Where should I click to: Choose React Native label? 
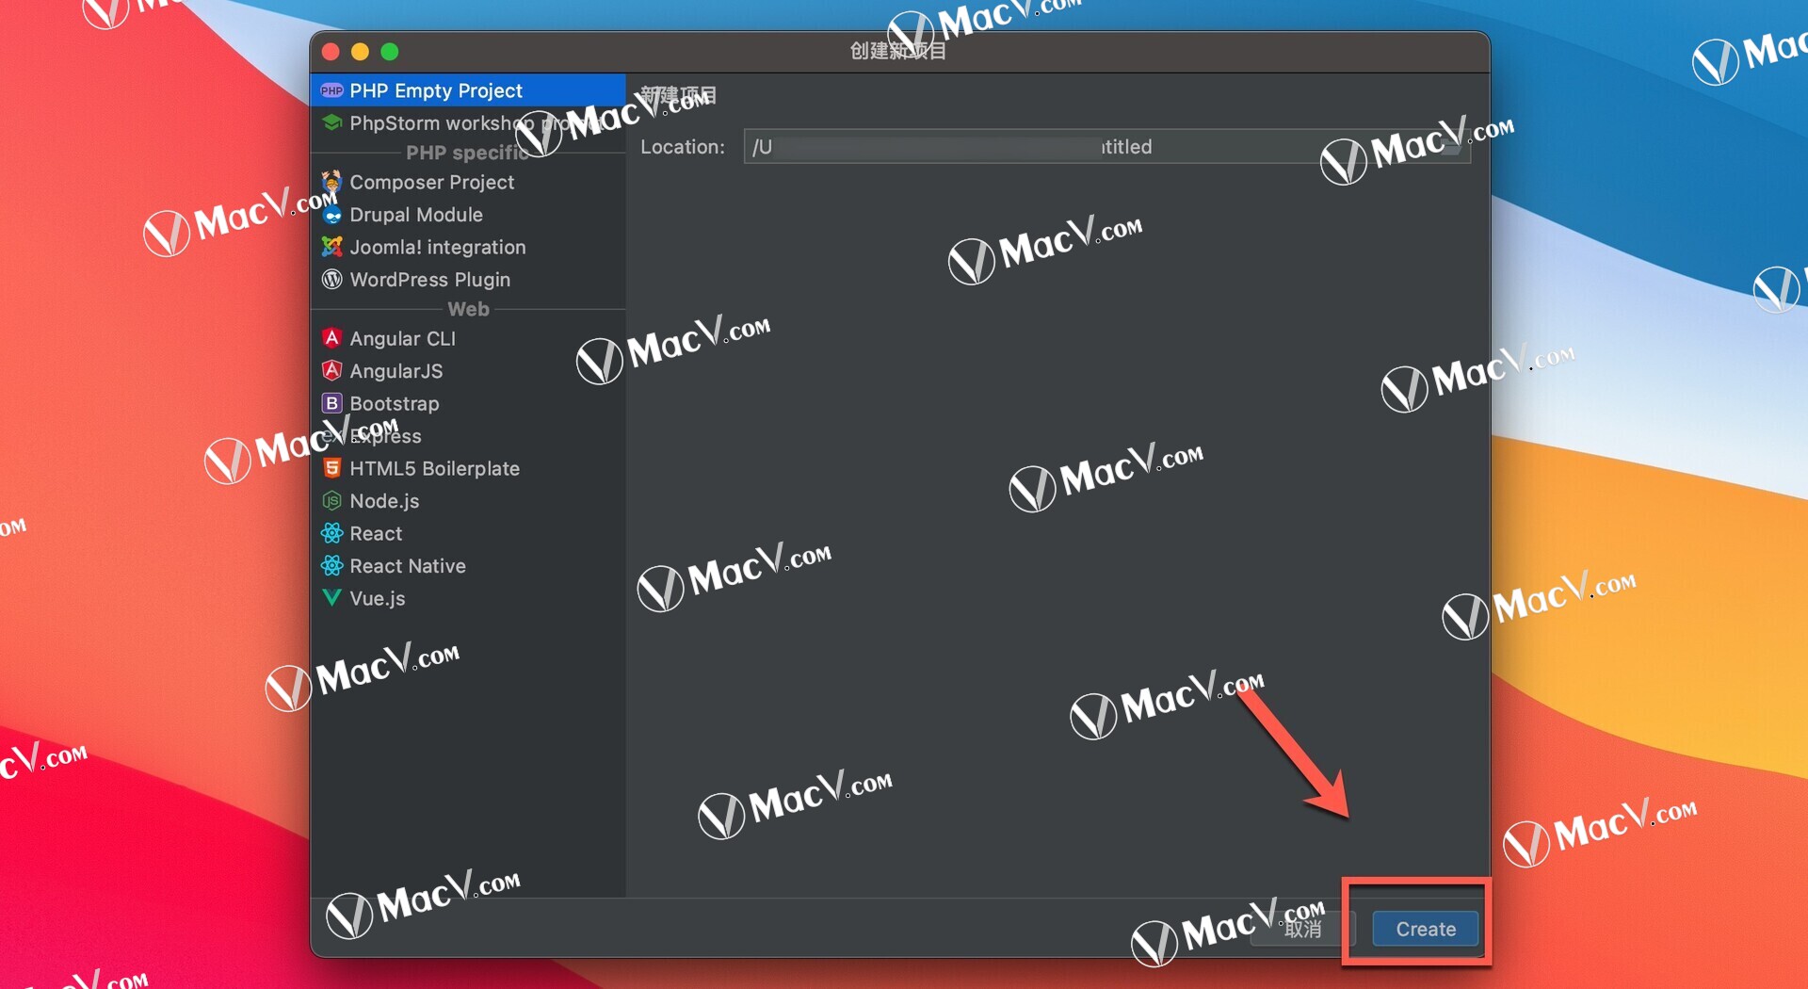tap(408, 566)
